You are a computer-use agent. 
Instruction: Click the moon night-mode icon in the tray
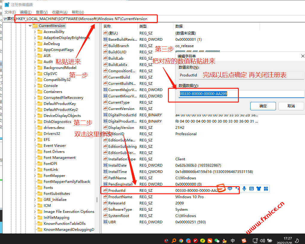click(x=297, y=241)
